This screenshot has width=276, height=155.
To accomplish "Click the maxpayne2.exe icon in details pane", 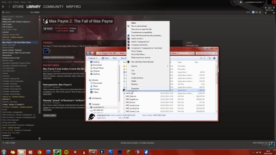I will (x=91, y=117).
